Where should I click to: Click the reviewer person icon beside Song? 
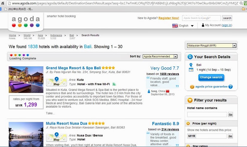click(x=149, y=91)
